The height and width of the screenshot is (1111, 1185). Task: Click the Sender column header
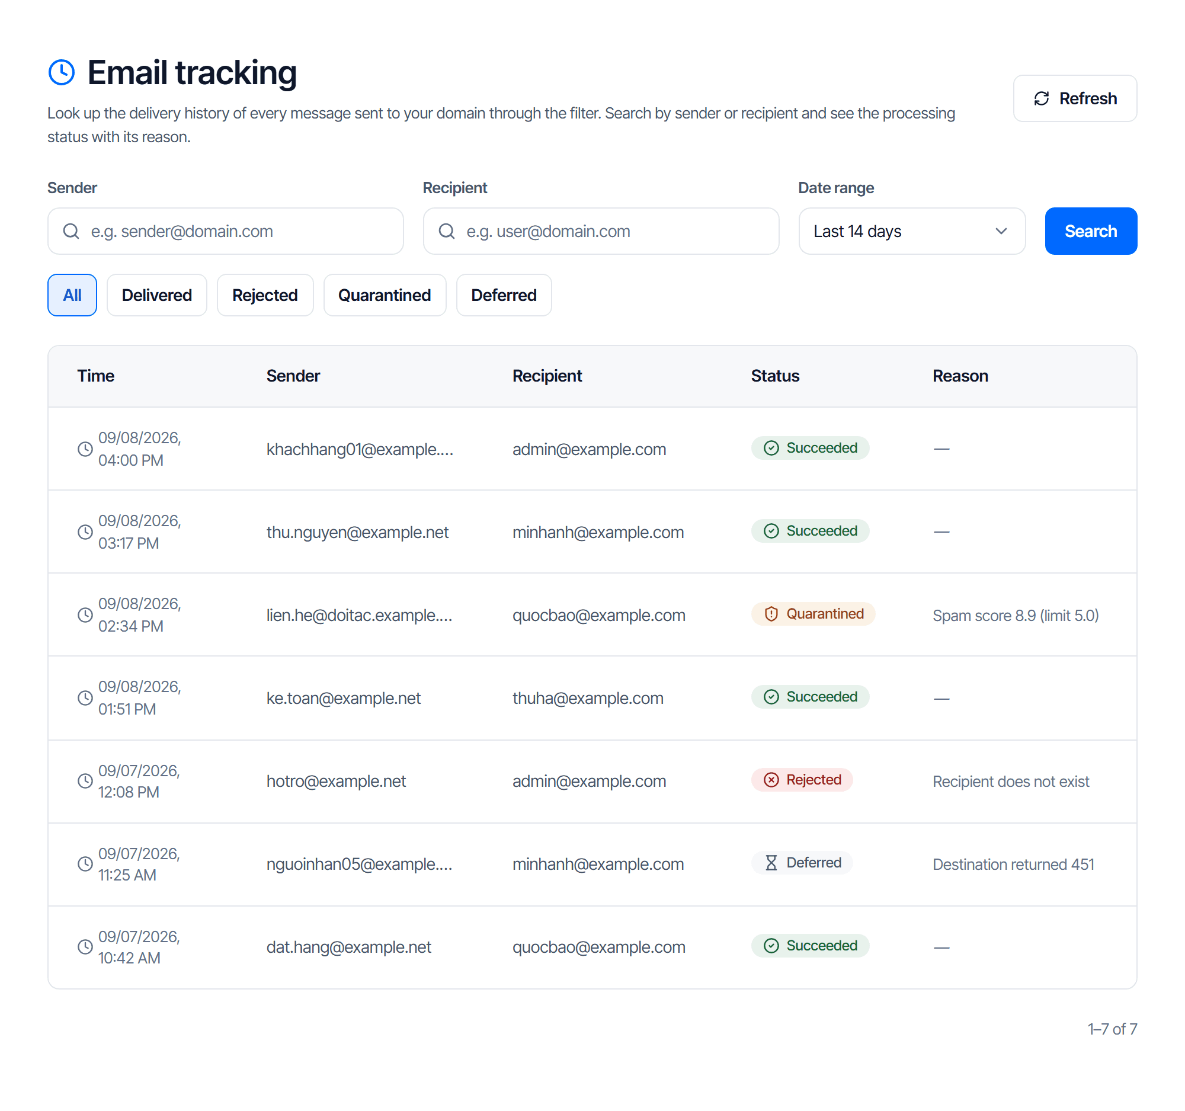pyautogui.click(x=293, y=376)
